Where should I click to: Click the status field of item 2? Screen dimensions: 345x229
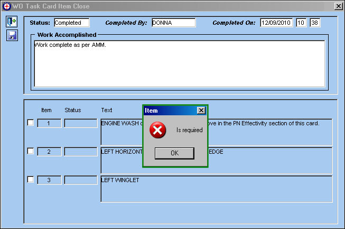81,152
